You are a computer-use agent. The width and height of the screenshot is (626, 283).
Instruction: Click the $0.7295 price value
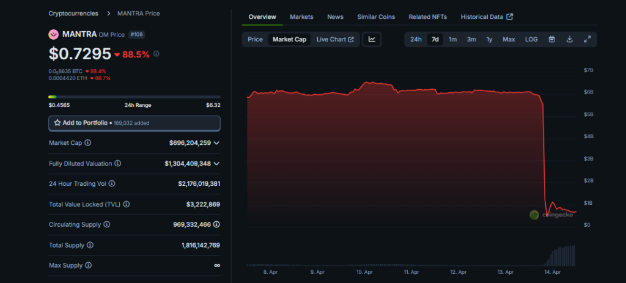80,54
